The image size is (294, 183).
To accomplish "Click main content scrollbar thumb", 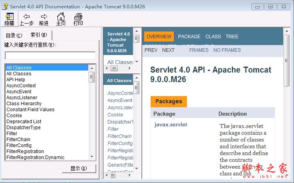I will [286, 61].
